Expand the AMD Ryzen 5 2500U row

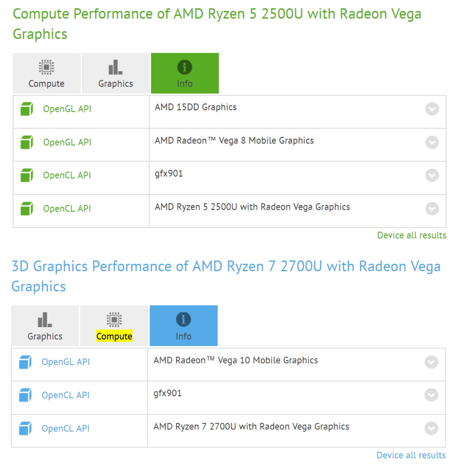coord(432,209)
